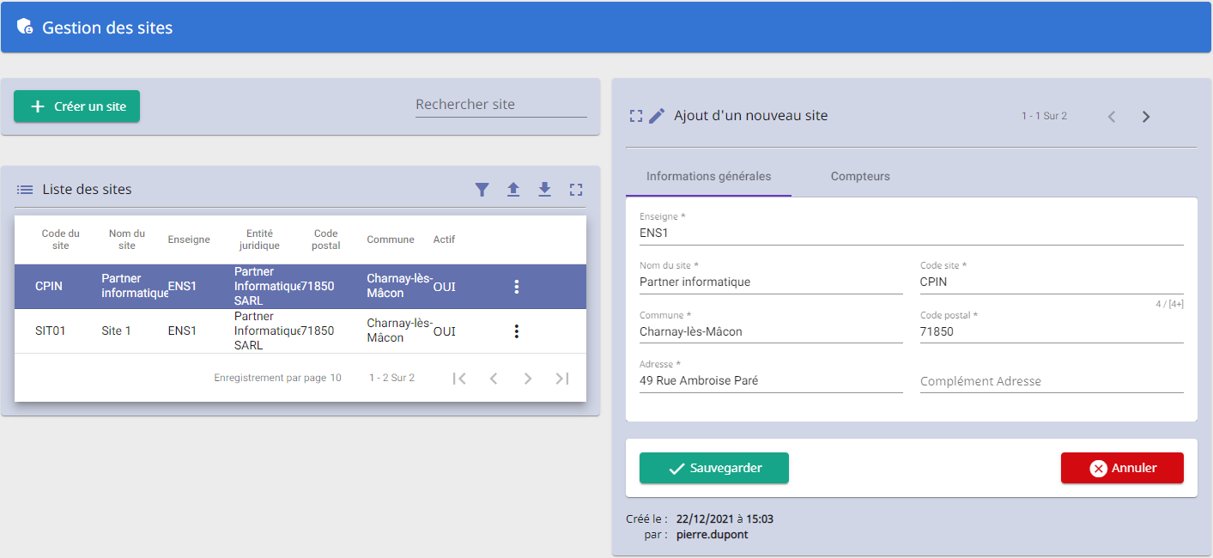Go to previous page of the sites table
1213x558 pixels.
[494, 379]
